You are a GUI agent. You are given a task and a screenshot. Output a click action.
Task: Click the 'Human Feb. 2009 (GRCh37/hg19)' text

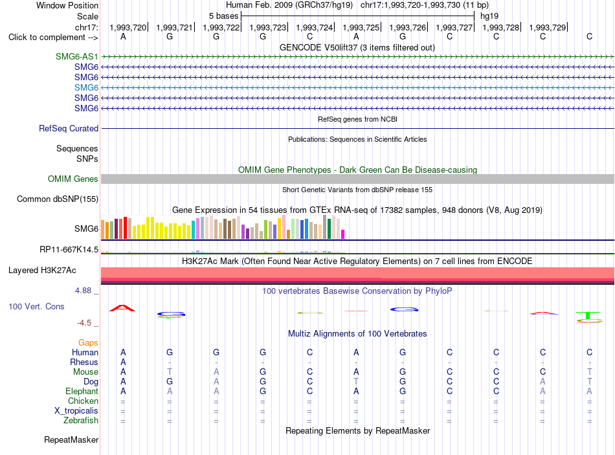tap(289, 5)
